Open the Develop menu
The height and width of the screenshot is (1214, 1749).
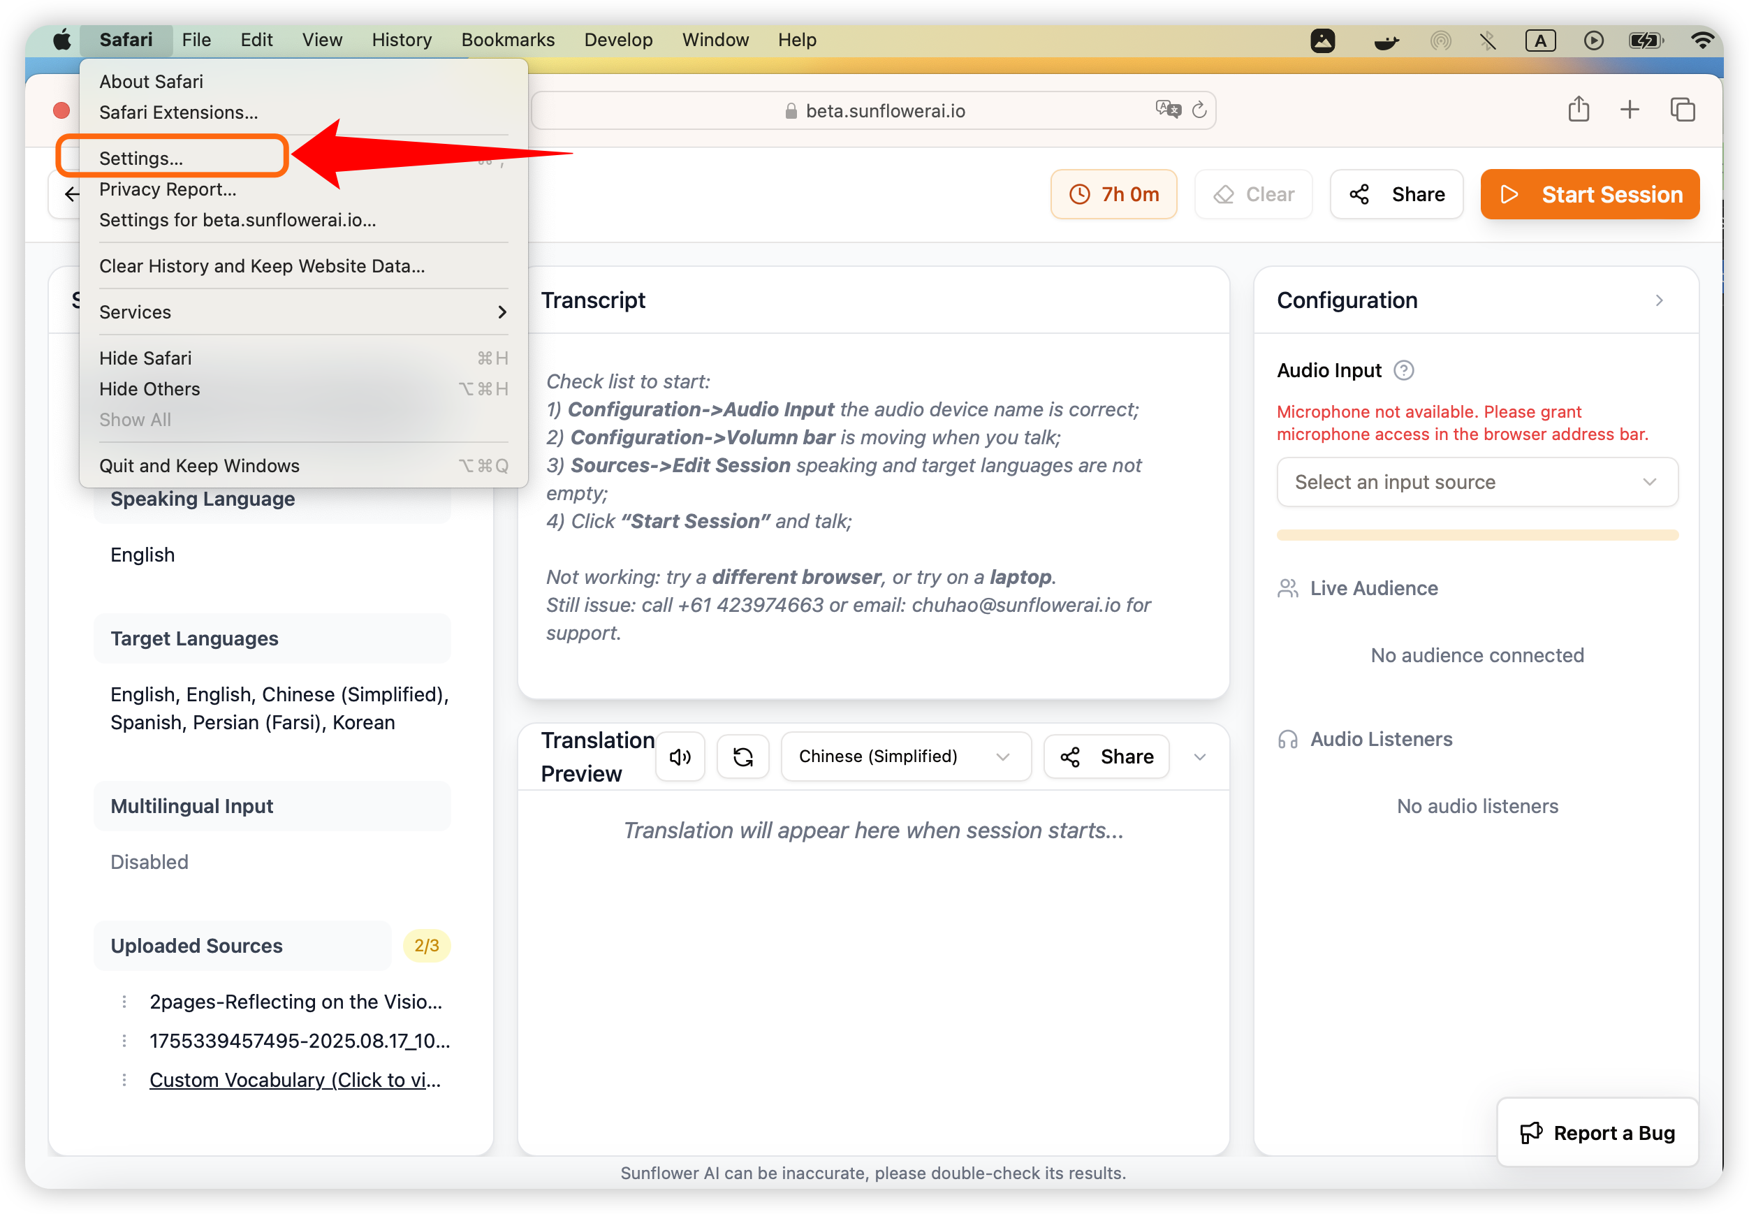[x=617, y=40]
